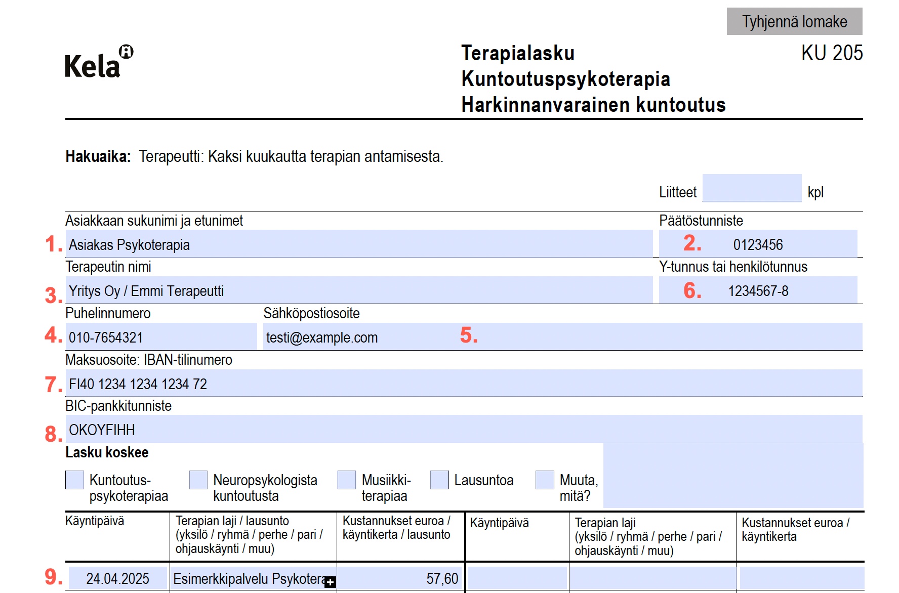Image resolution: width=899 pixels, height=593 pixels.
Task: Select the Käyntipäivä field with 24.04.2025
Action: pyautogui.click(x=117, y=578)
